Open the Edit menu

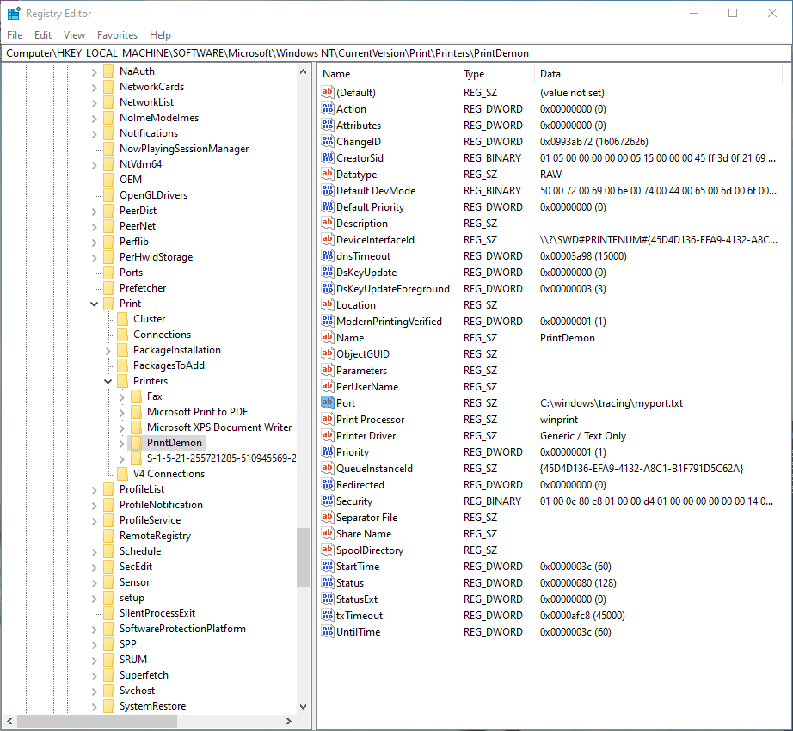click(43, 35)
